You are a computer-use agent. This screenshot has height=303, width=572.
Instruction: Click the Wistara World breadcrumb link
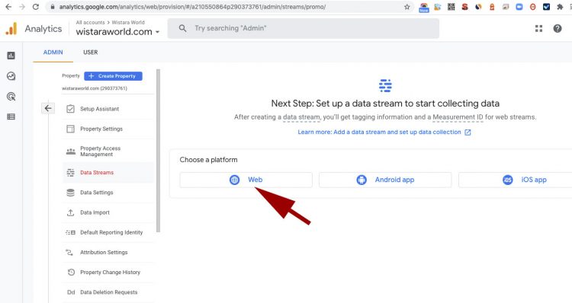pos(128,22)
